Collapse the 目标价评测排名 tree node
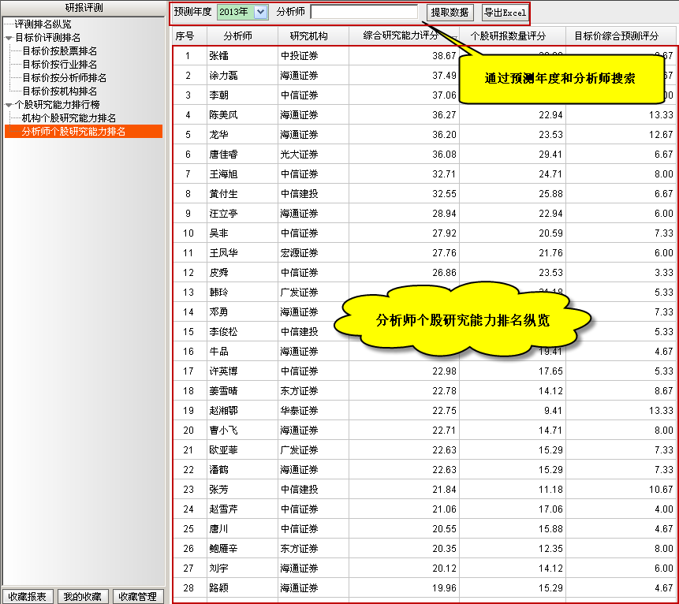The width and height of the screenshot is (679, 604). click(9, 38)
